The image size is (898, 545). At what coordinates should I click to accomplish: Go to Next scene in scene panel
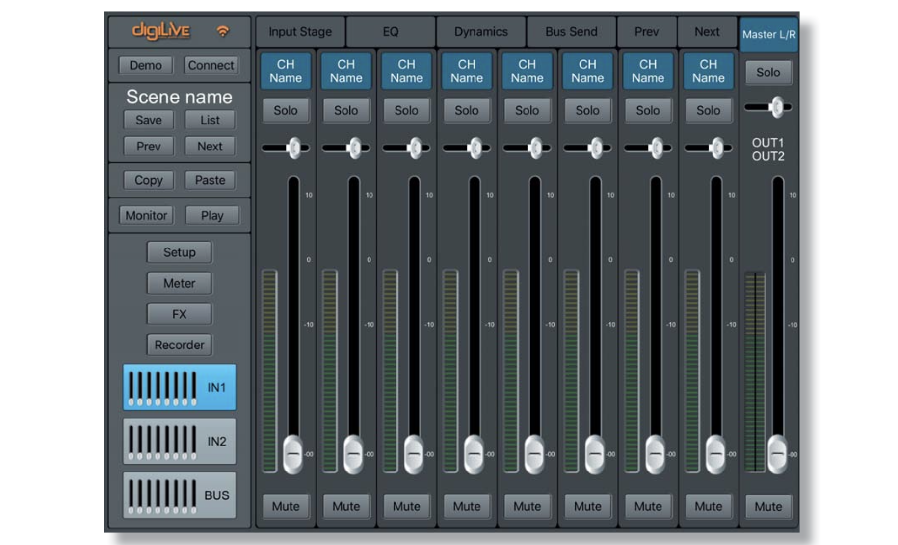[210, 147]
